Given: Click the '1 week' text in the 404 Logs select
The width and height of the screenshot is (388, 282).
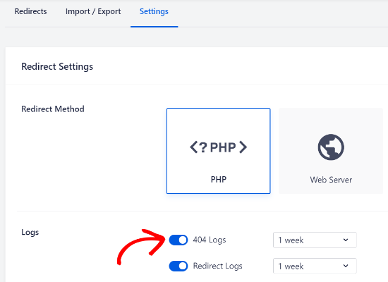Looking at the screenshot, I should (x=291, y=240).
